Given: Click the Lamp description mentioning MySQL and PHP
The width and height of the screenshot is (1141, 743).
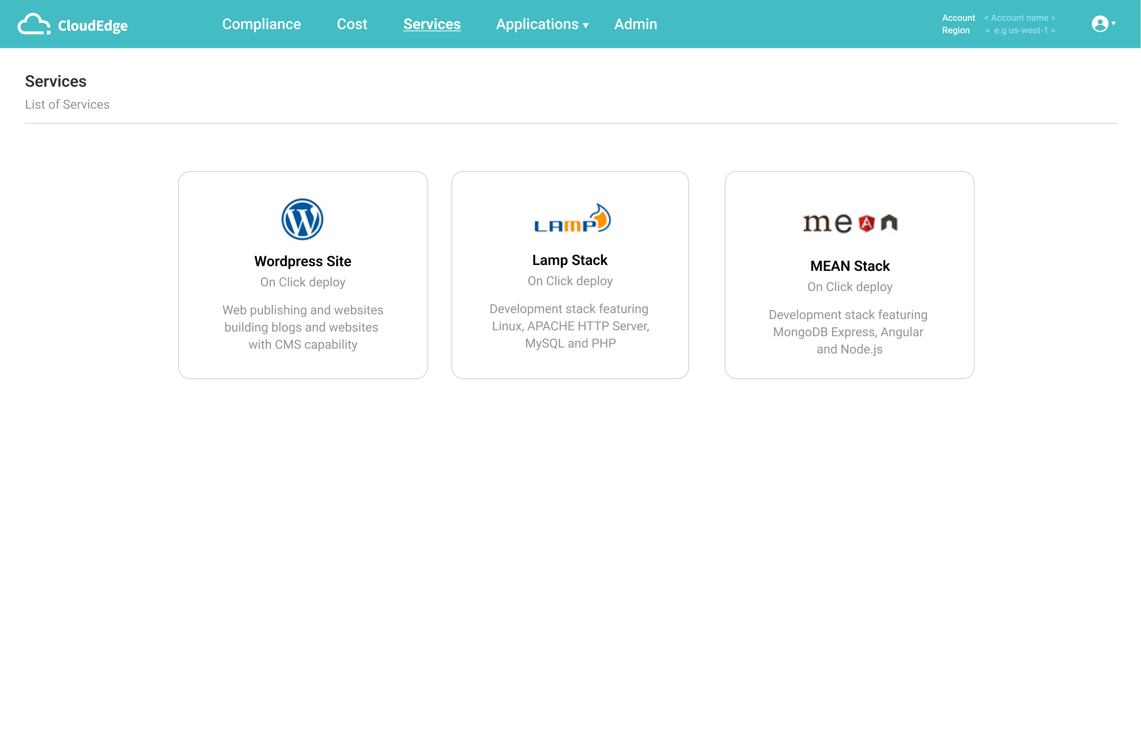Looking at the screenshot, I should [570, 326].
